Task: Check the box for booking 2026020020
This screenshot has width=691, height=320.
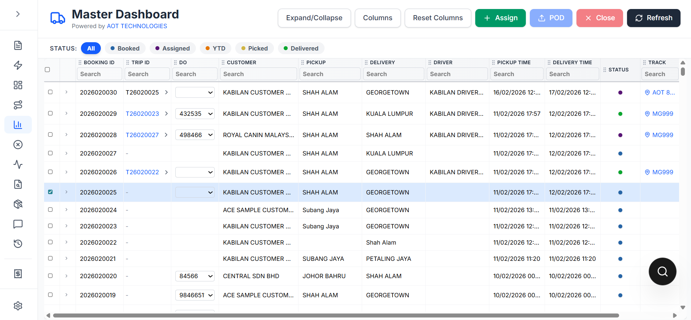Action: 50,276
